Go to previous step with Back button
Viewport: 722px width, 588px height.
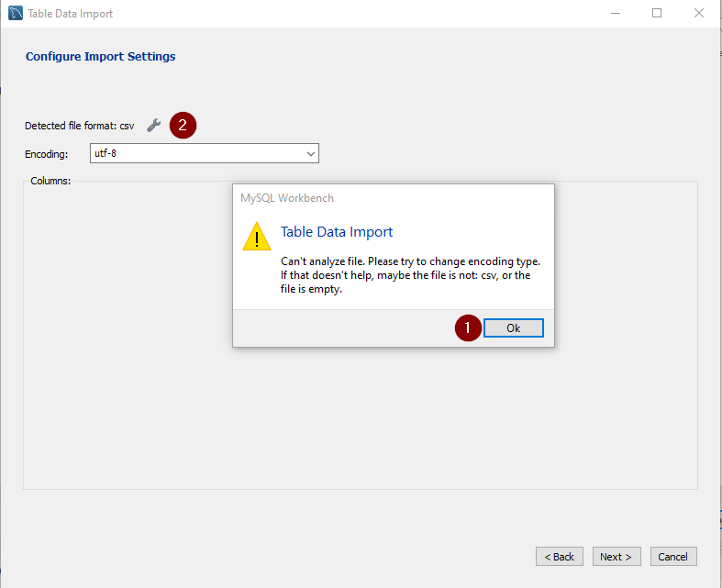(x=559, y=557)
